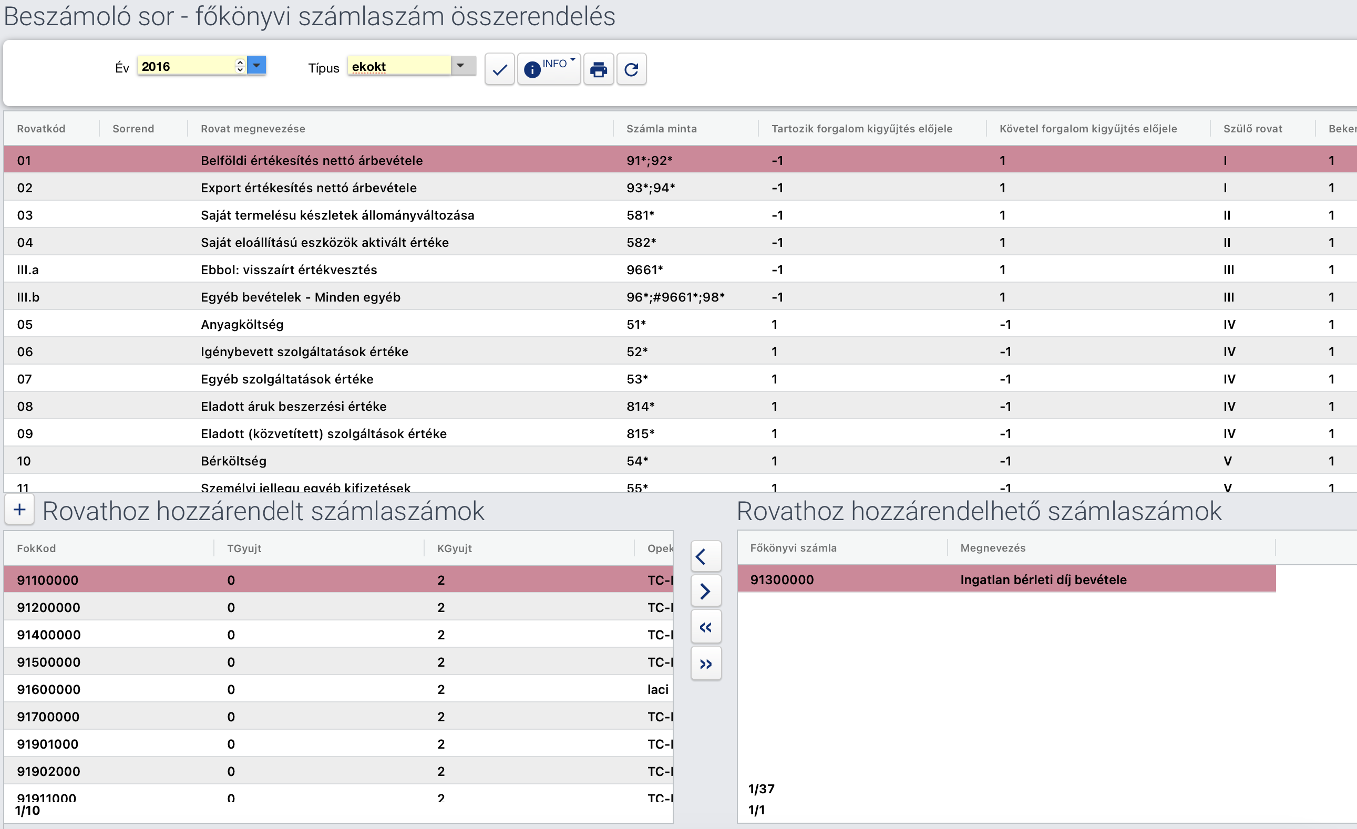This screenshot has height=829, width=1357.
Task: Click the double right arrow button
Action: pos(706,664)
